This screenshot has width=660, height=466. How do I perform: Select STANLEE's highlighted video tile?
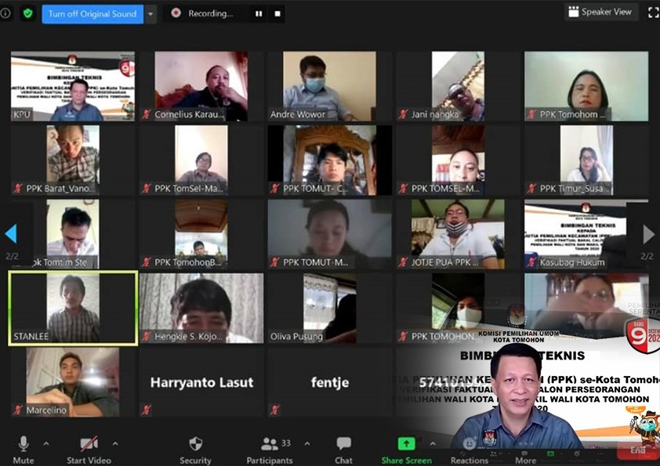73,308
